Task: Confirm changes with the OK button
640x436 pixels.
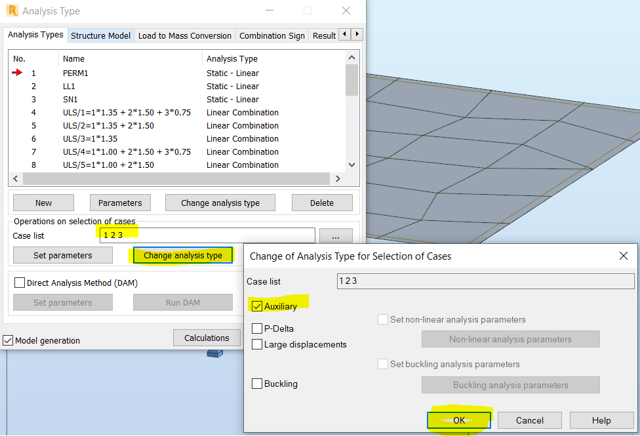Action: (458, 420)
